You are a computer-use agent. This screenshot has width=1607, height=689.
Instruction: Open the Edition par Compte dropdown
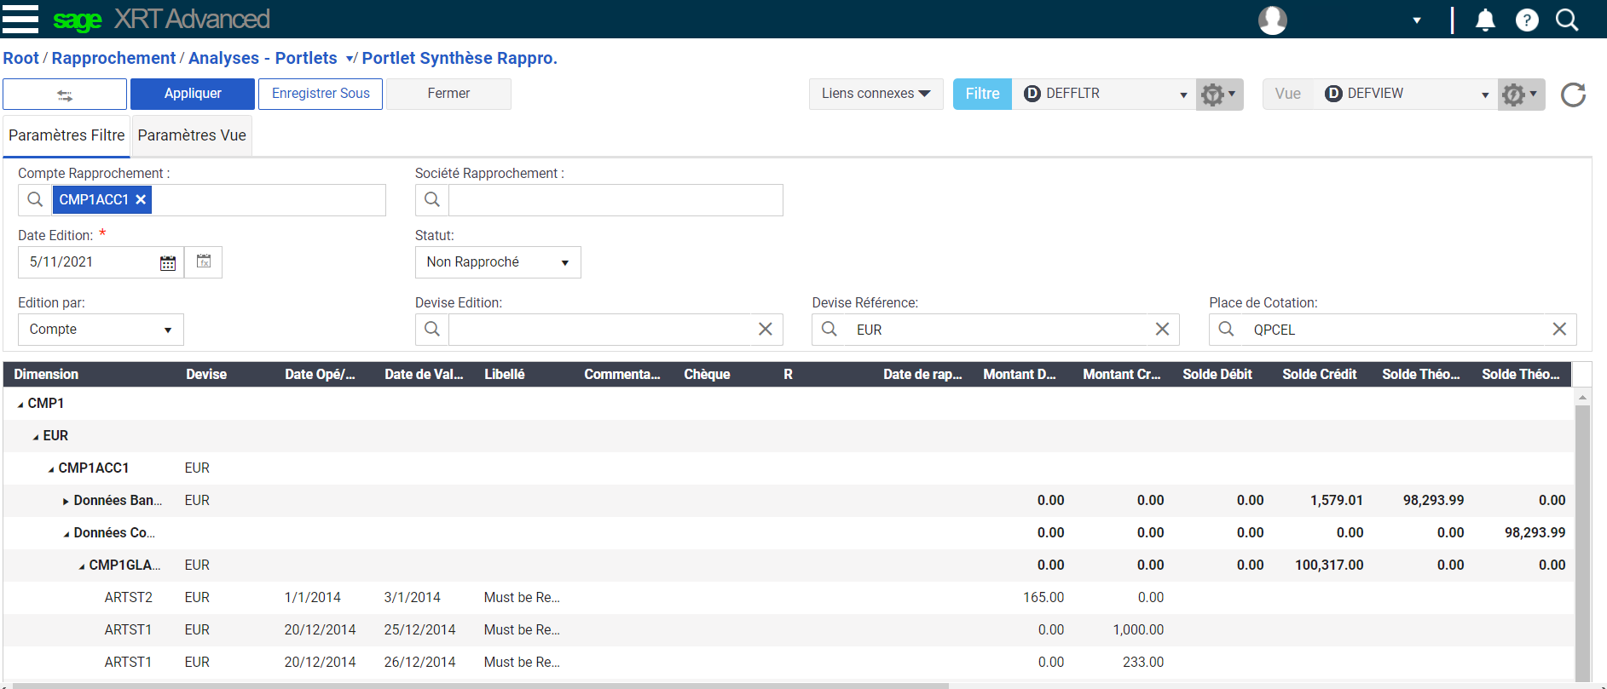(x=101, y=330)
